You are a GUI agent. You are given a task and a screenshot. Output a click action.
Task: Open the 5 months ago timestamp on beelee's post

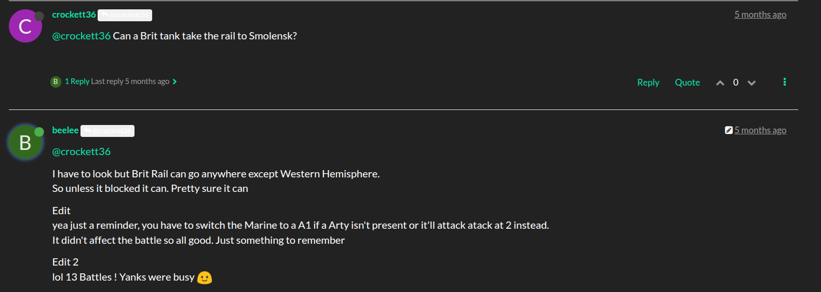pos(760,130)
